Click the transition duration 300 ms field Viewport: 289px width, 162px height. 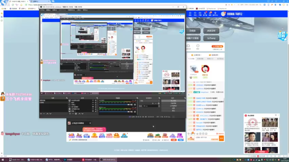150,106
